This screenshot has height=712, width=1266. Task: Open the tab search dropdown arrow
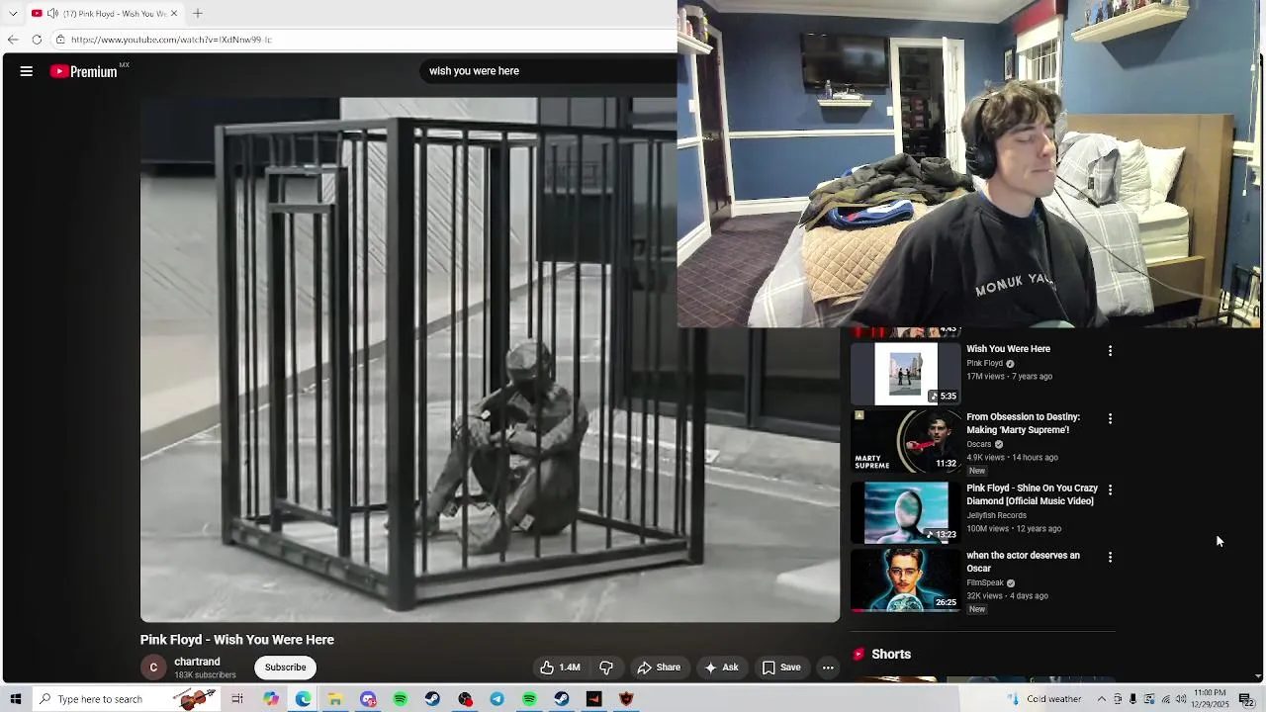tap(13, 14)
